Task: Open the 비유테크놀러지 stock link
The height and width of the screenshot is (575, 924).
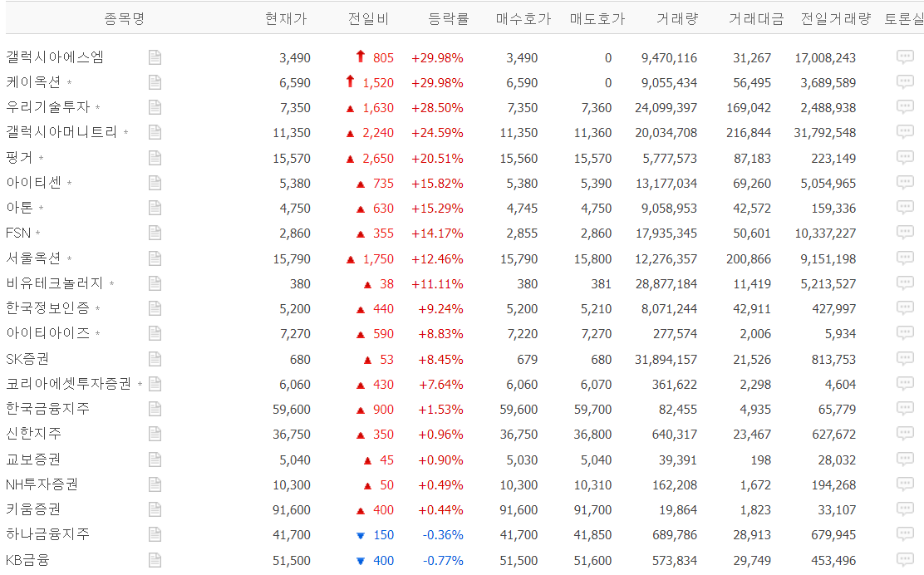Action: [x=55, y=283]
